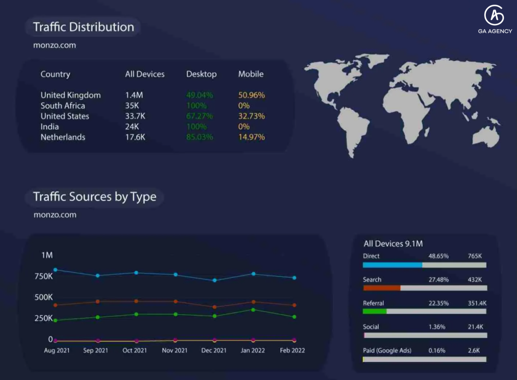Click the GA Agency logo
The height and width of the screenshot is (380, 517).
click(x=495, y=19)
